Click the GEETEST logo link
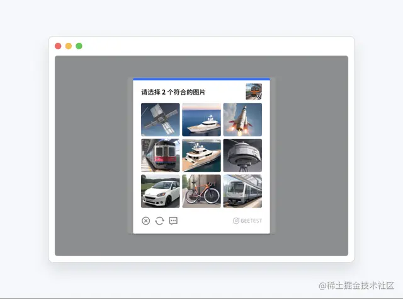 247,221
